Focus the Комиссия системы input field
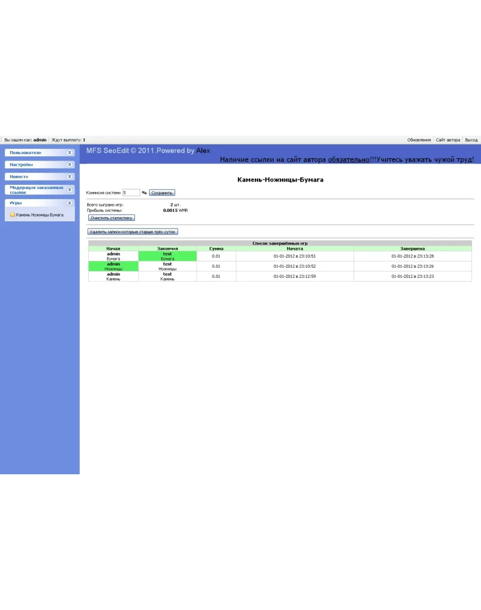This screenshot has width=481, height=610. pyautogui.click(x=131, y=193)
